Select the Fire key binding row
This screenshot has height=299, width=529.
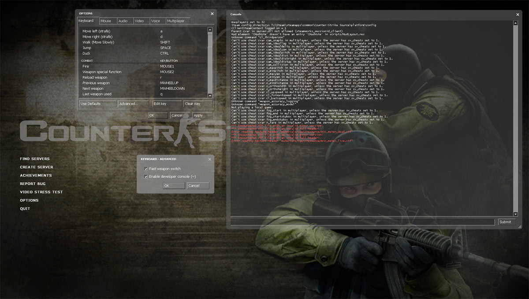click(143, 66)
